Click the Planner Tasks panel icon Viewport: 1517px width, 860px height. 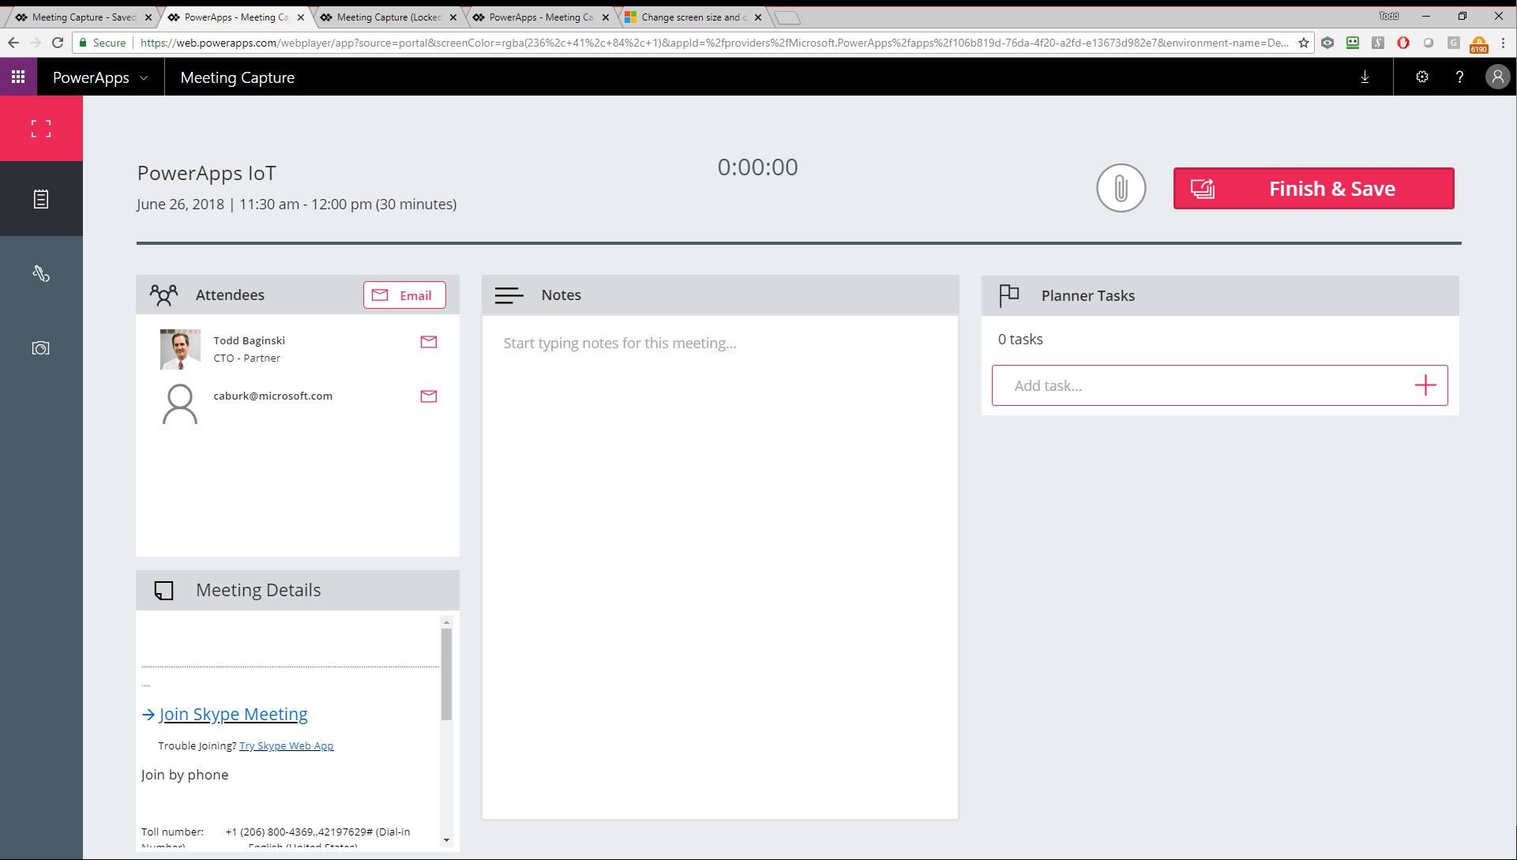click(1008, 295)
